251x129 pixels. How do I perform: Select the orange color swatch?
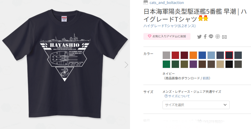click(193, 55)
